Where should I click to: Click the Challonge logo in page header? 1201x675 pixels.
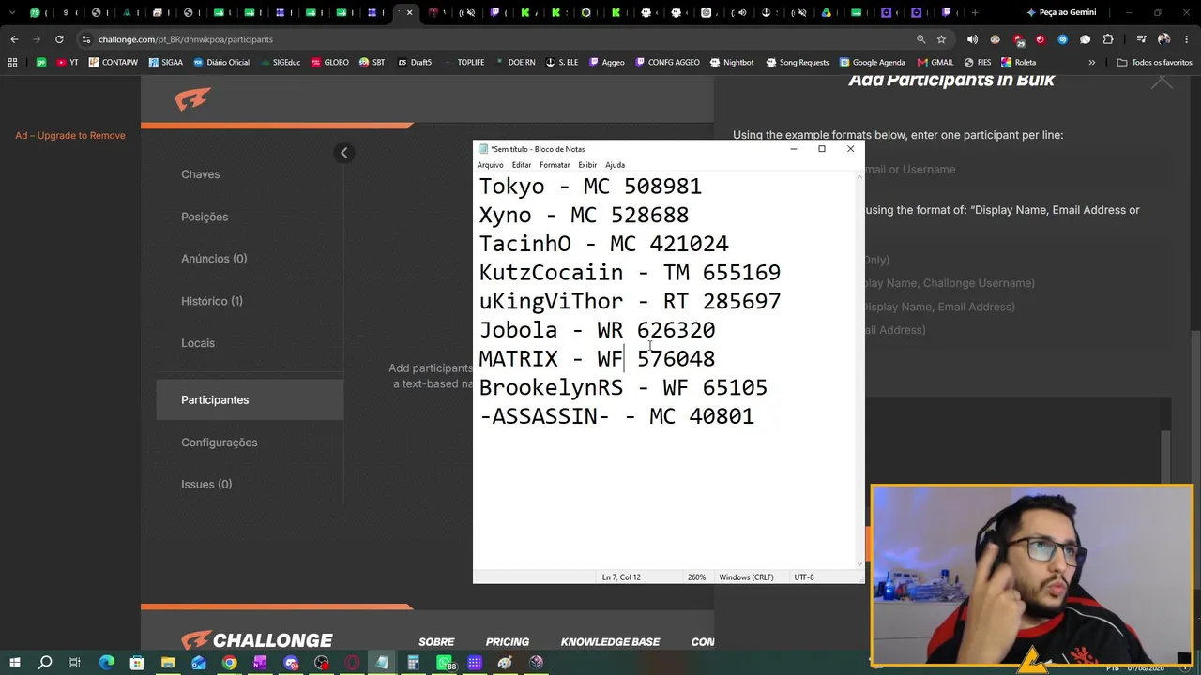[192, 98]
